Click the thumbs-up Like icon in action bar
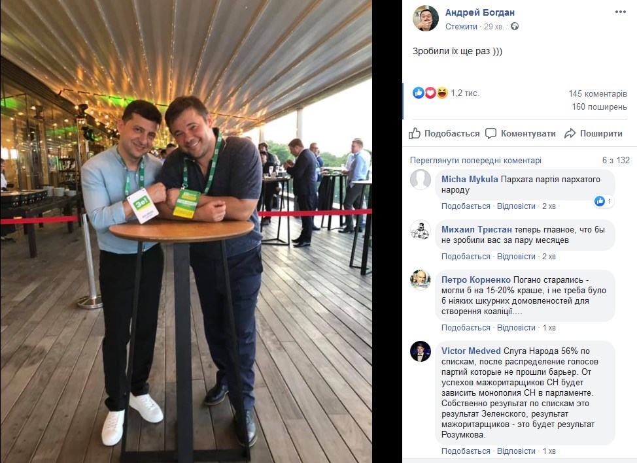This screenshot has height=463, width=637. 415,133
